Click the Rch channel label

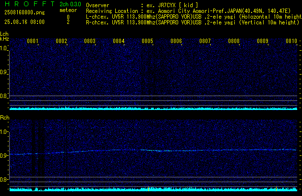coord(5,118)
